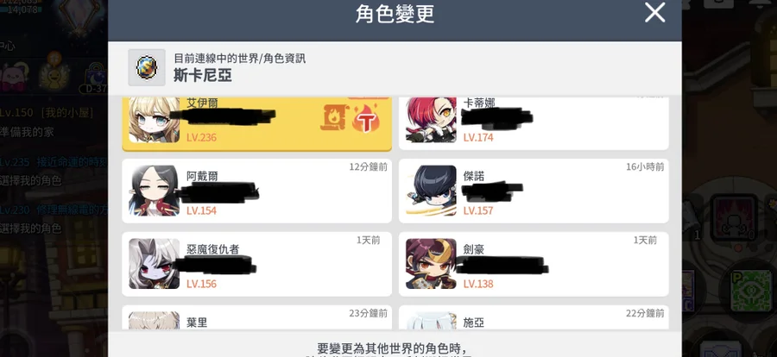Select the 卡蒂娜 LV.174 character card

pos(534,124)
